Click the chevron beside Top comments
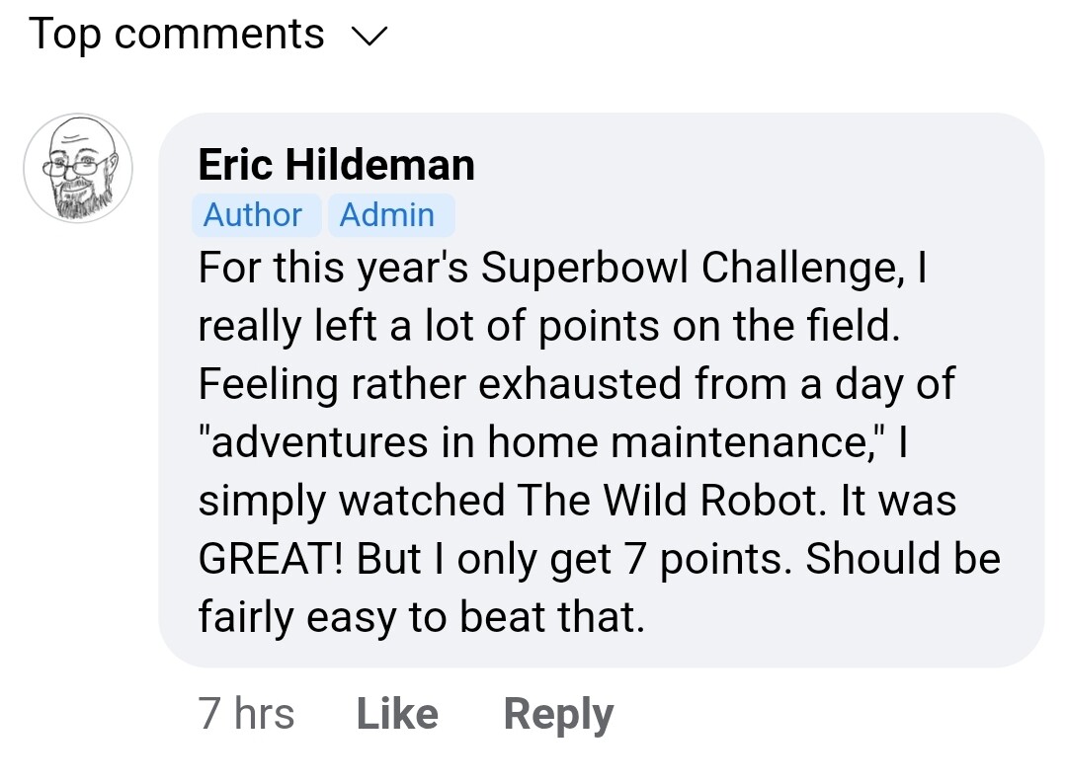Image resolution: width=1066 pixels, height=784 pixels. coord(370,37)
